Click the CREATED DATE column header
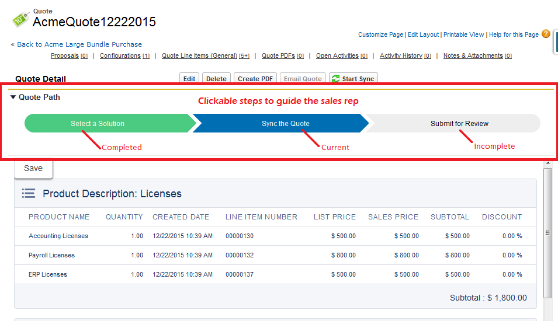The image size is (558, 321). coord(181,217)
